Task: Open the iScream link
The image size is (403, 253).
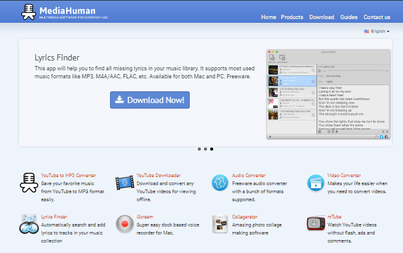Action: [145, 217]
